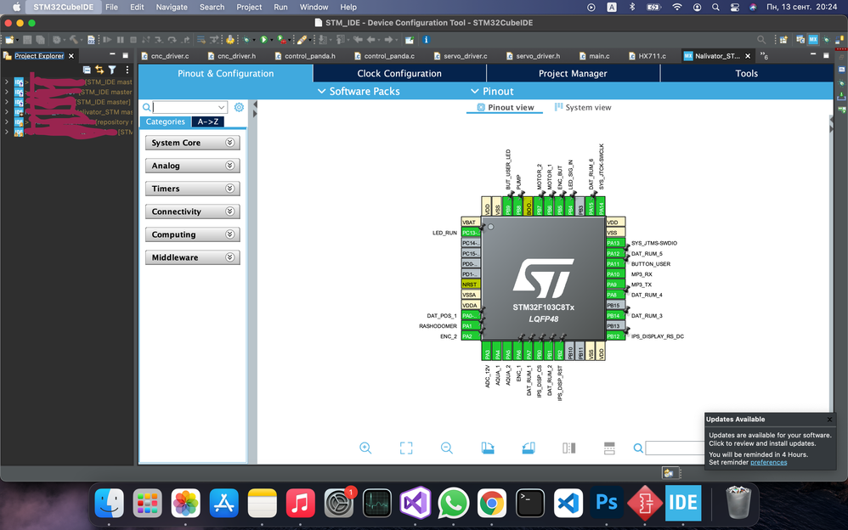Click the Debug bug icon in toolbar
Viewport: 848px width, 530px height.
(x=246, y=39)
